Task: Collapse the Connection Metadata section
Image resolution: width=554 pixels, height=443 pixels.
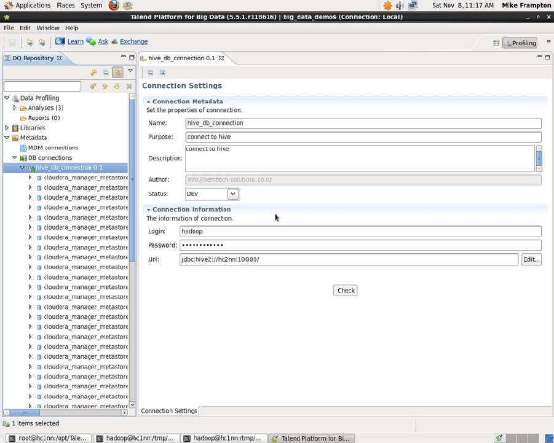Action: (148, 101)
